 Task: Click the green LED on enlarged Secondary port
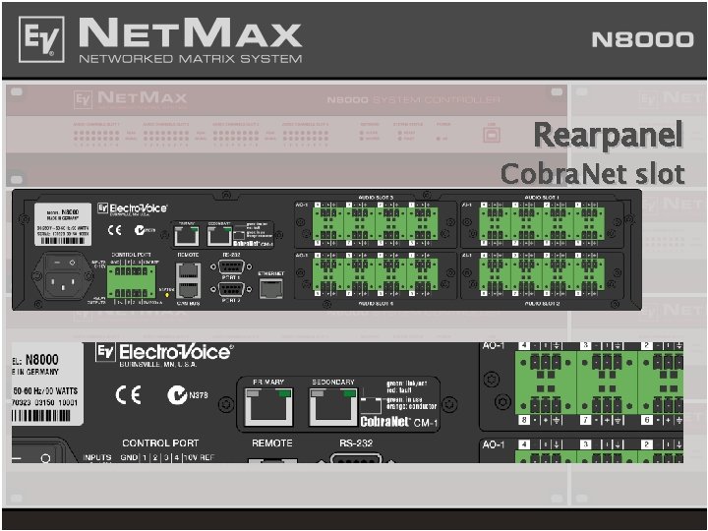pos(350,393)
